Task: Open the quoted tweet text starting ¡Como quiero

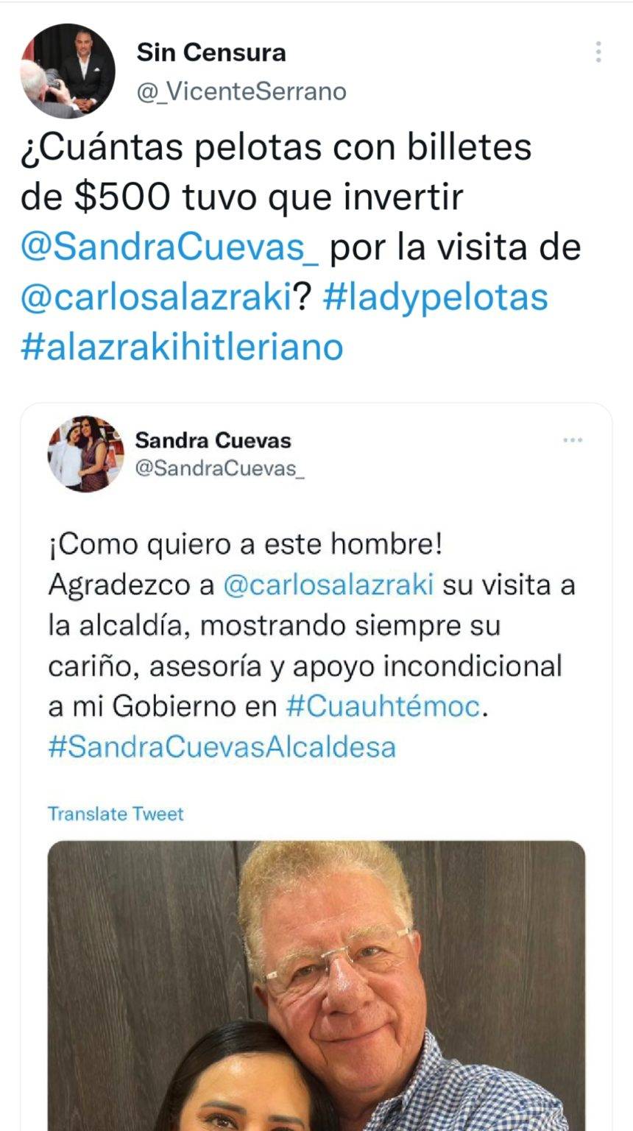Action: [x=311, y=646]
